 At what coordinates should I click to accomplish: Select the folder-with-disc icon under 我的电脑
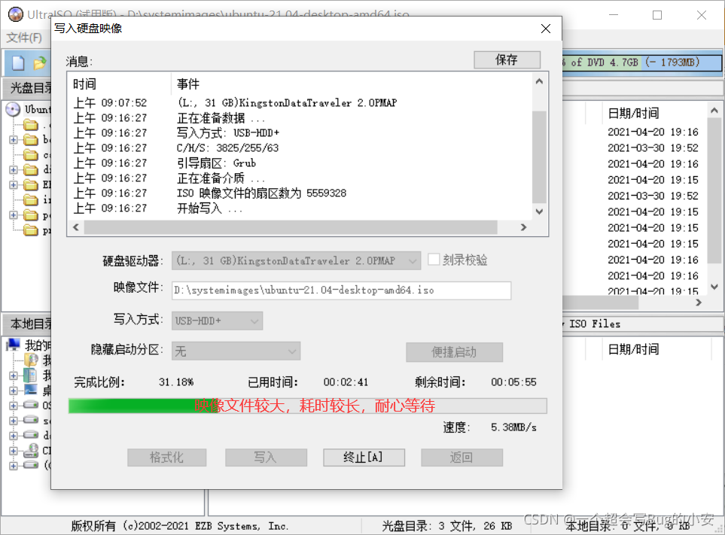(x=31, y=360)
